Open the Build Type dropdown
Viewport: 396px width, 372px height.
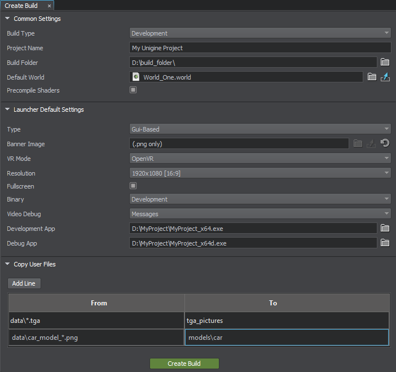coord(260,33)
